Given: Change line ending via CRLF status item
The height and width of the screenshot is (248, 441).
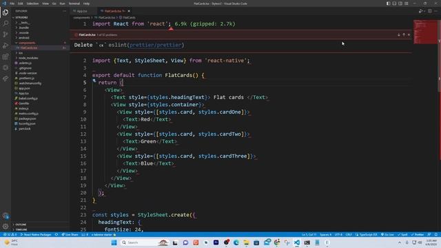Looking at the screenshot, I should pyautogui.click(x=349, y=234).
